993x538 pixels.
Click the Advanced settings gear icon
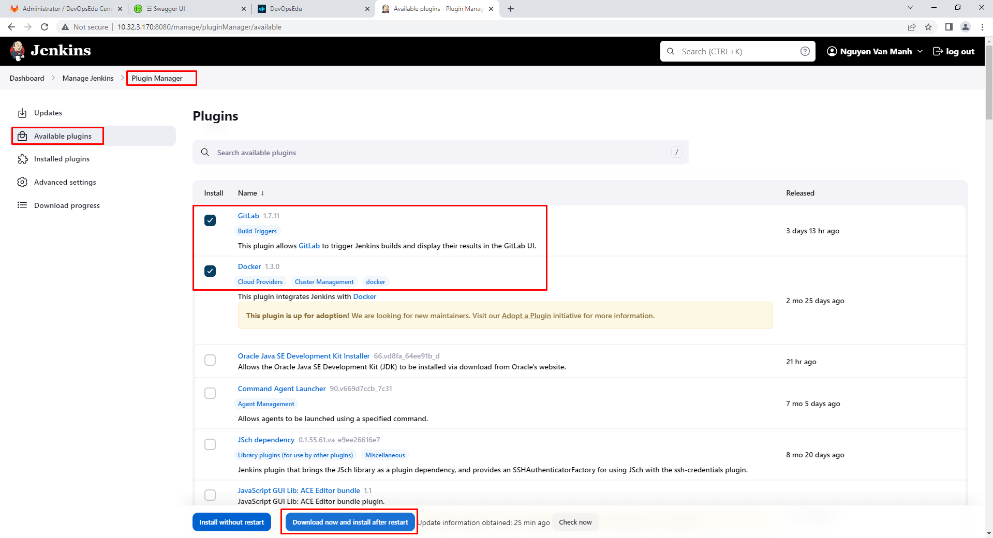pyautogui.click(x=22, y=182)
